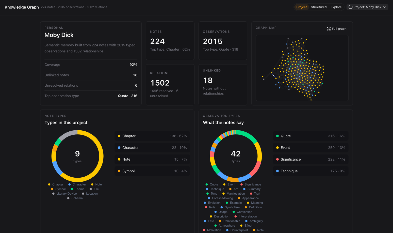Image resolution: width=393 pixels, height=233 pixels.
Task: Click the gray dot beside File legend entry
Action: [x=91, y=189]
